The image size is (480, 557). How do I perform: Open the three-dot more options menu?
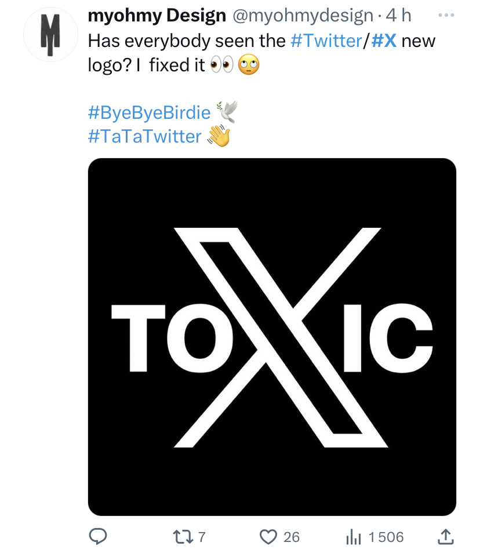[446, 15]
